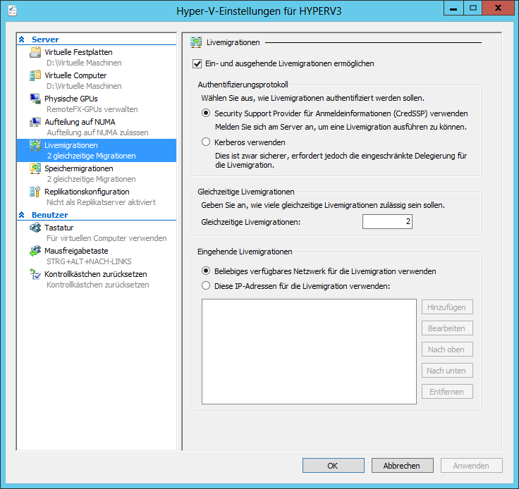Click the Virtuelle Festplatten folder icon
Viewport: 519px width, 489px height.
[x=35, y=52]
